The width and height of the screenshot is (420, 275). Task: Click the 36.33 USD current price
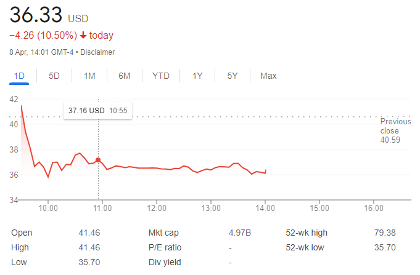point(49,15)
